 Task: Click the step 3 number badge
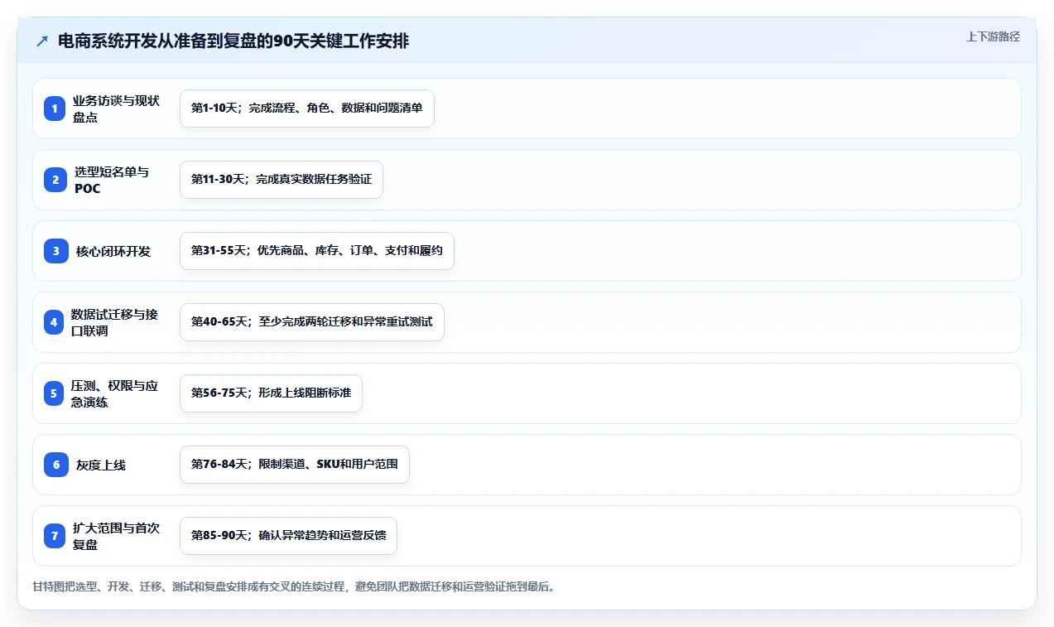point(56,251)
